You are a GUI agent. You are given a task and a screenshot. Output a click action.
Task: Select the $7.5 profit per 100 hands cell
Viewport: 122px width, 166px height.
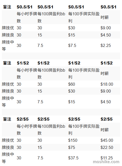pyautogui.click(x=72, y=46)
